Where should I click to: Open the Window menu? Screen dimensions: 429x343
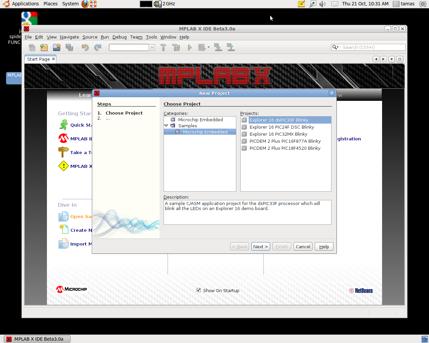168,37
